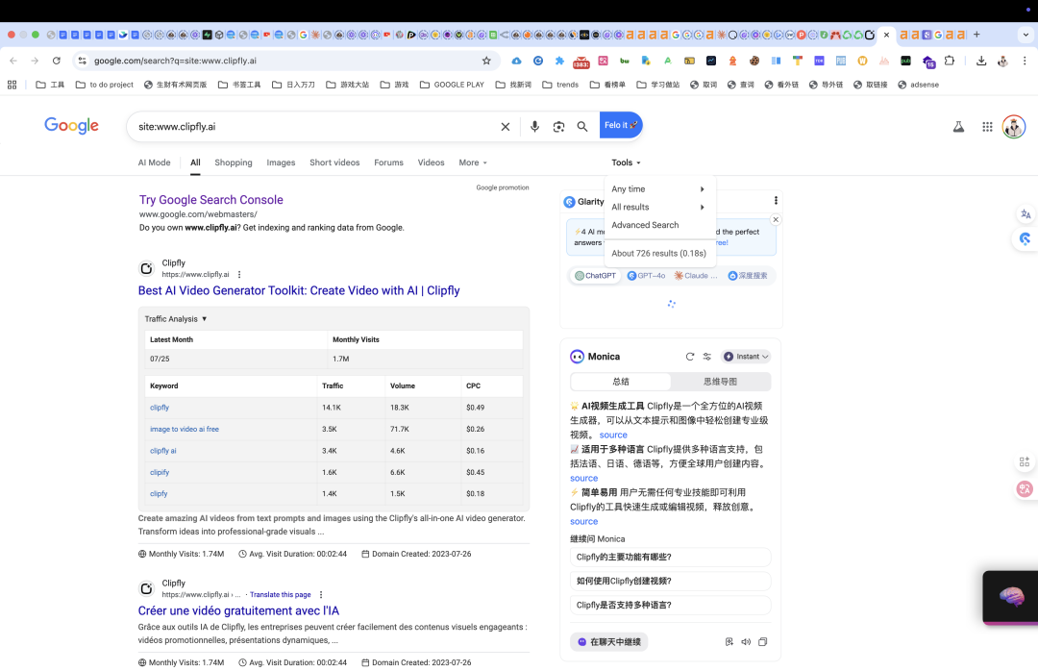1038x671 pixels.
Task: Refresh the Monica summary
Action: (x=690, y=357)
